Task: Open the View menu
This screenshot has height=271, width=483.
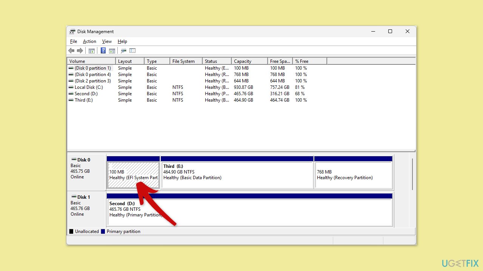Action: coord(107,41)
